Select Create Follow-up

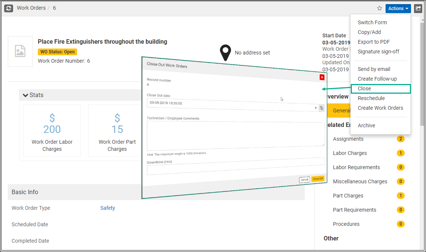pyautogui.click(x=377, y=79)
